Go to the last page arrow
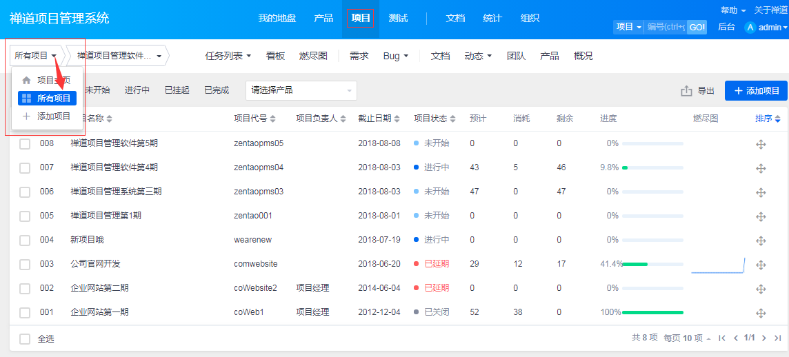 (778, 338)
